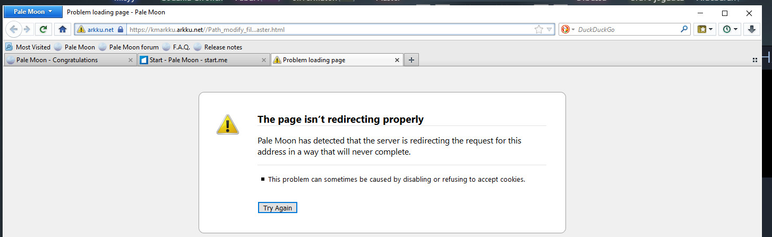
Task: Open the bookmarks menu button
Action: pyautogui.click(x=706, y=29)
